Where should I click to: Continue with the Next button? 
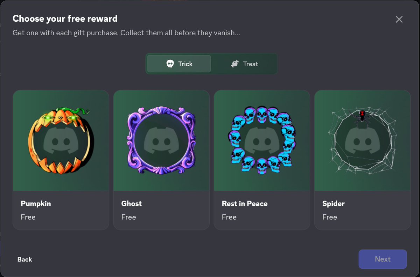click(383, 259)
